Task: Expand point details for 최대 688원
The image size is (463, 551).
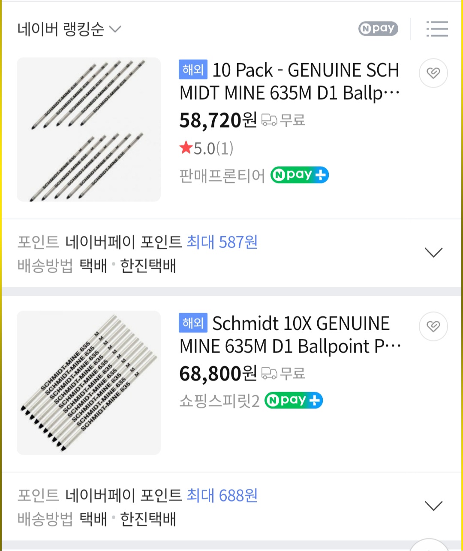Action: pyautogui.click(x=433, y=506)
